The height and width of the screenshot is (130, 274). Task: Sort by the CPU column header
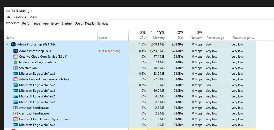138,35
